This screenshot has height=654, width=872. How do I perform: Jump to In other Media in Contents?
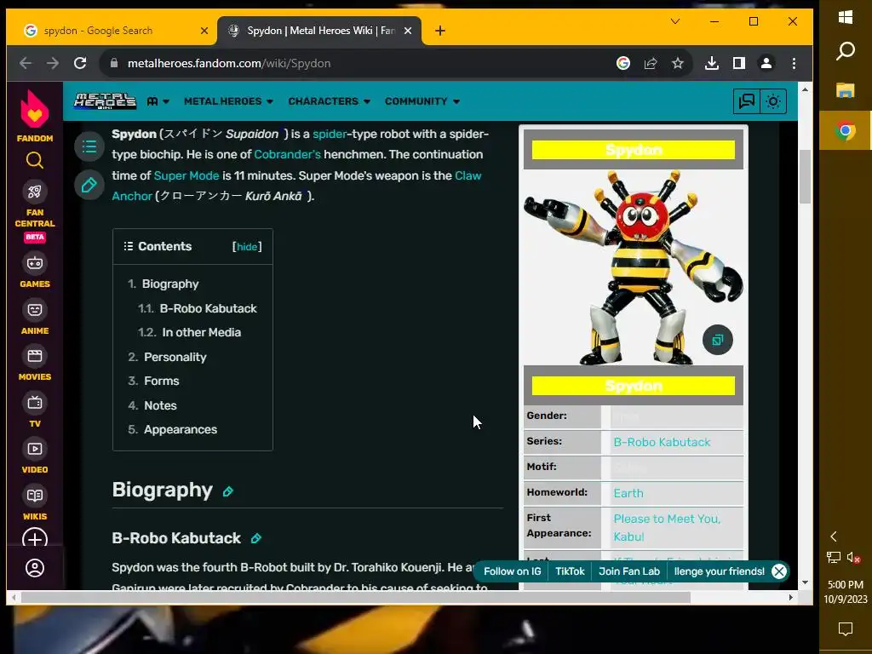click(201, 332)
